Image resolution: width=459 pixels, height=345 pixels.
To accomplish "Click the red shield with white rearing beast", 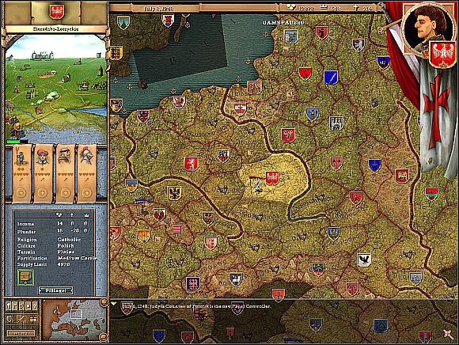I will (192, 164).
